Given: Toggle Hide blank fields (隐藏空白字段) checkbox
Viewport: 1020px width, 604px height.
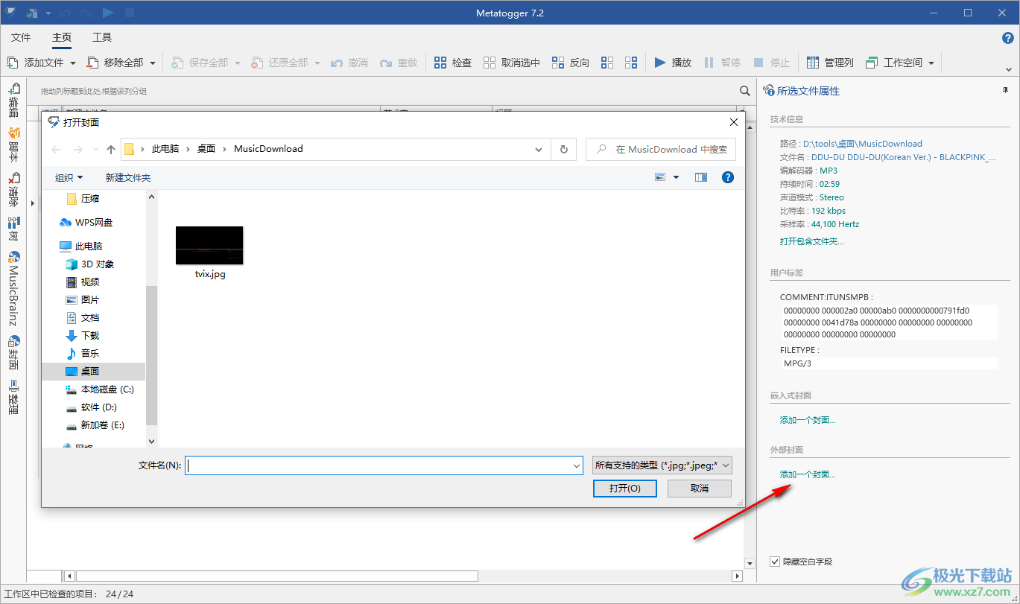Looking at the screenshot, I should [x=775, y=562].
